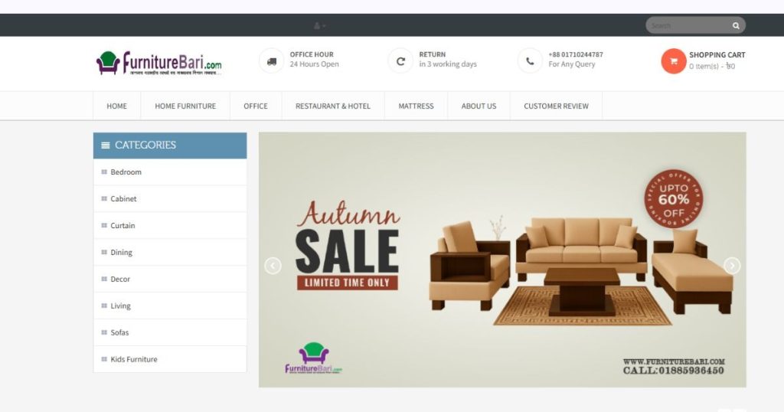Show previous banner slide arrow
This screenshot has width=784, height=412.
pyautogui.click(x=273, y=266)
